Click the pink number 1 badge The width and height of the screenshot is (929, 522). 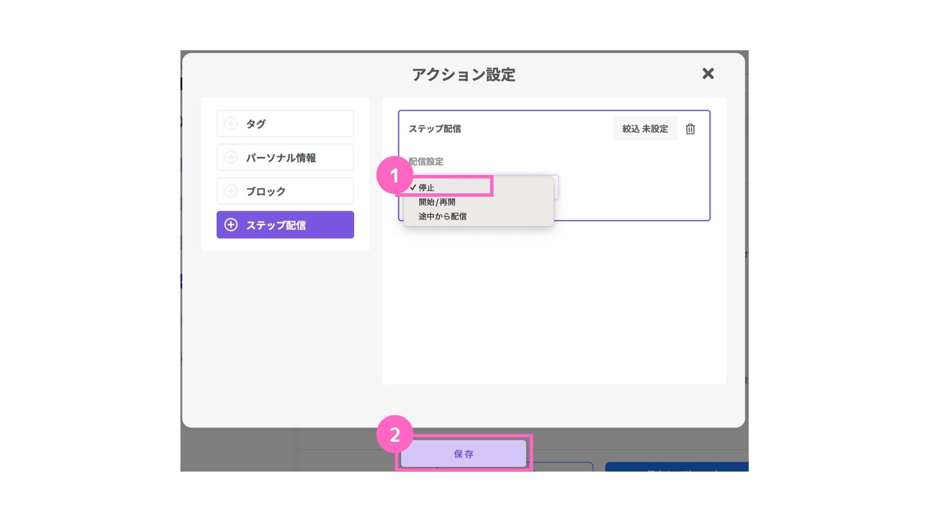[395, 175]
